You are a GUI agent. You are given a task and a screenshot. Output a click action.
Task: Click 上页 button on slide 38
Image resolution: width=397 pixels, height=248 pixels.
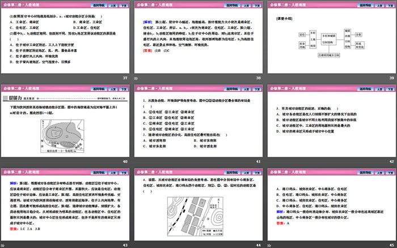[246, 5]
